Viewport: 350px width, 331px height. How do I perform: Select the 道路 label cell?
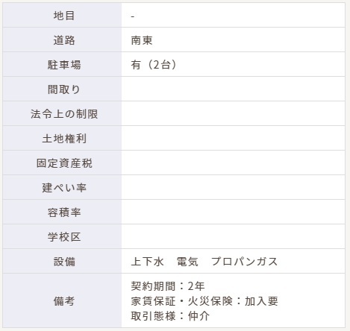(x=62, y=40)
